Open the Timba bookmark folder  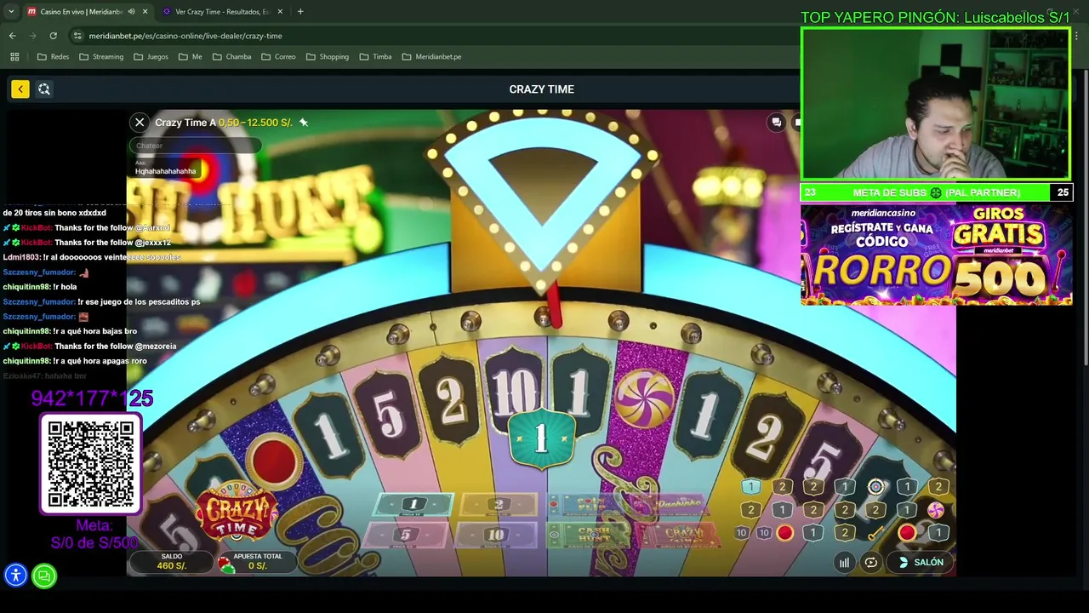tap(375, 57)
